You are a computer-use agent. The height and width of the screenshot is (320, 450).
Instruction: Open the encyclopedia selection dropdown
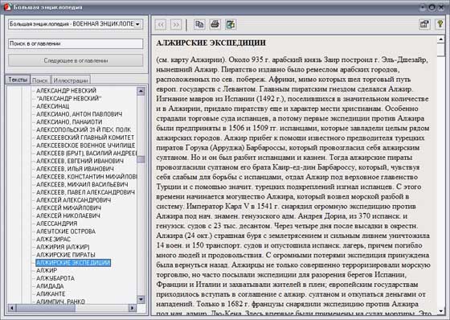coord(76,24)
